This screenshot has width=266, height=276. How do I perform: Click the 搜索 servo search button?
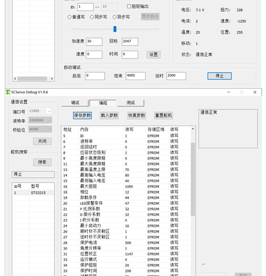click(x=42, y=162)
